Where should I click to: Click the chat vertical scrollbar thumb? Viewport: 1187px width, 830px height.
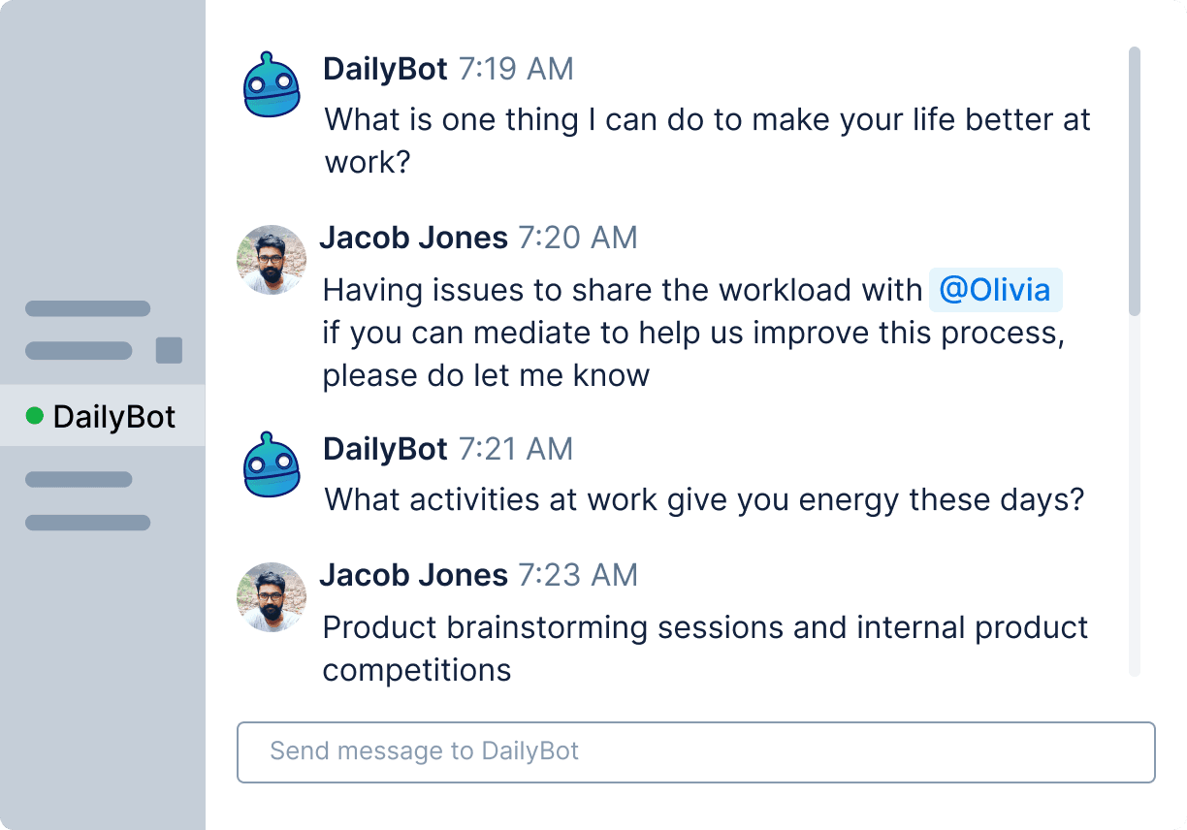[1134, 180]
